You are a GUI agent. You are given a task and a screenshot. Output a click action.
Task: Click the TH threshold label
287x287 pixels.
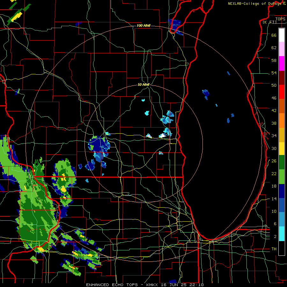[274, 249]
